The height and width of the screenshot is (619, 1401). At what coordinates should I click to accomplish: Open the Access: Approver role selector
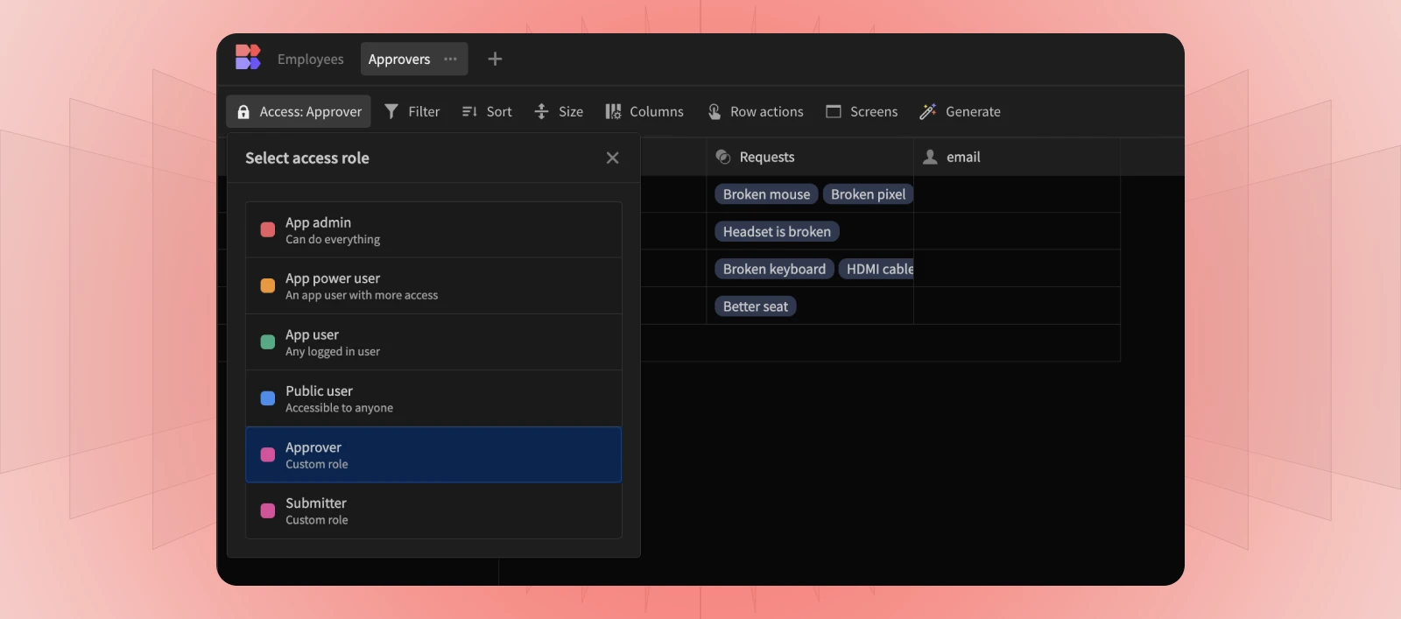(x=299, y=111)
